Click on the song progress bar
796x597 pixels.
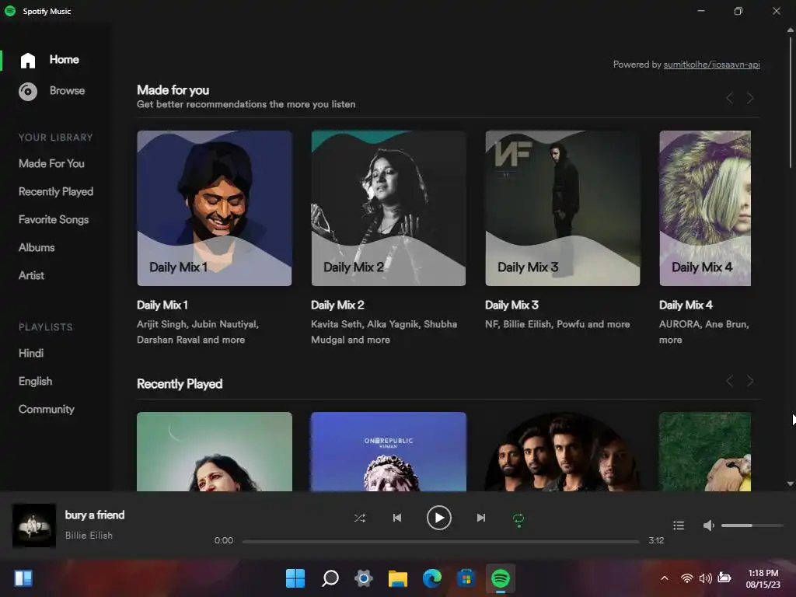click(441, 542)
